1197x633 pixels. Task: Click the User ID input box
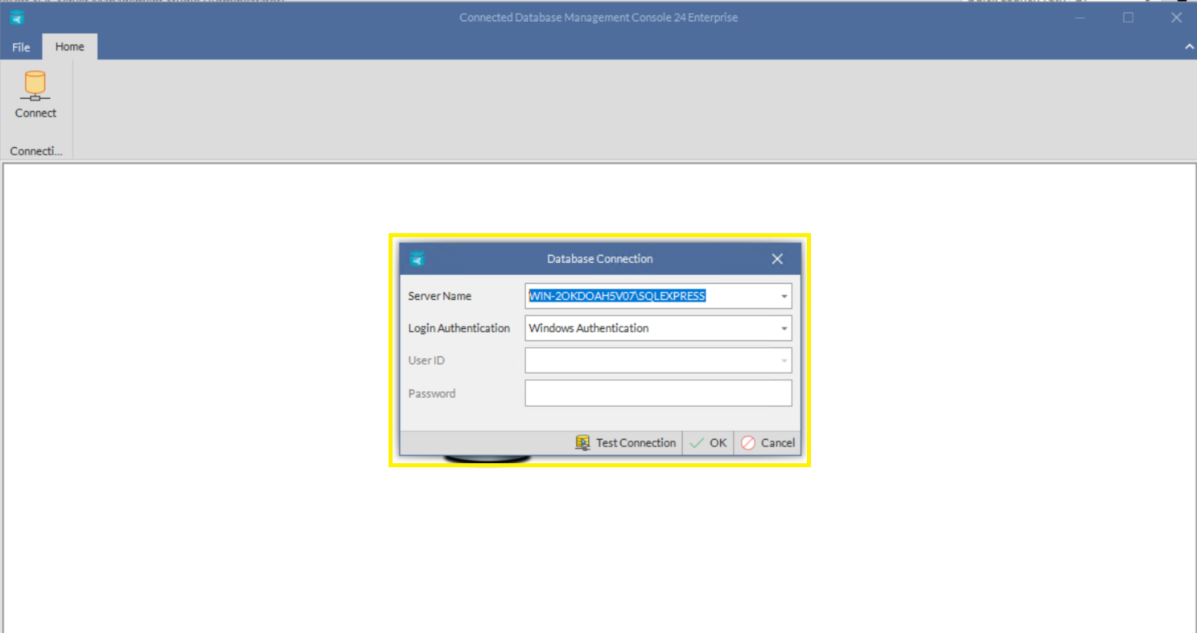[x=650, y=360]
